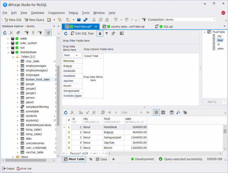
Task: Click the swap views arrows icon
Action: tap(91, 159)
